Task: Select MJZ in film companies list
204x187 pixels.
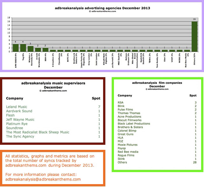Action: pyautogui.click(x=120, y=141)
